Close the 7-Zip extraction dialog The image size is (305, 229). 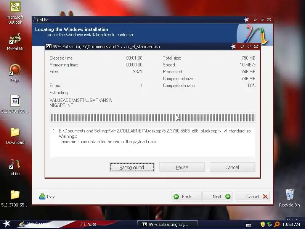coord(256,46)
